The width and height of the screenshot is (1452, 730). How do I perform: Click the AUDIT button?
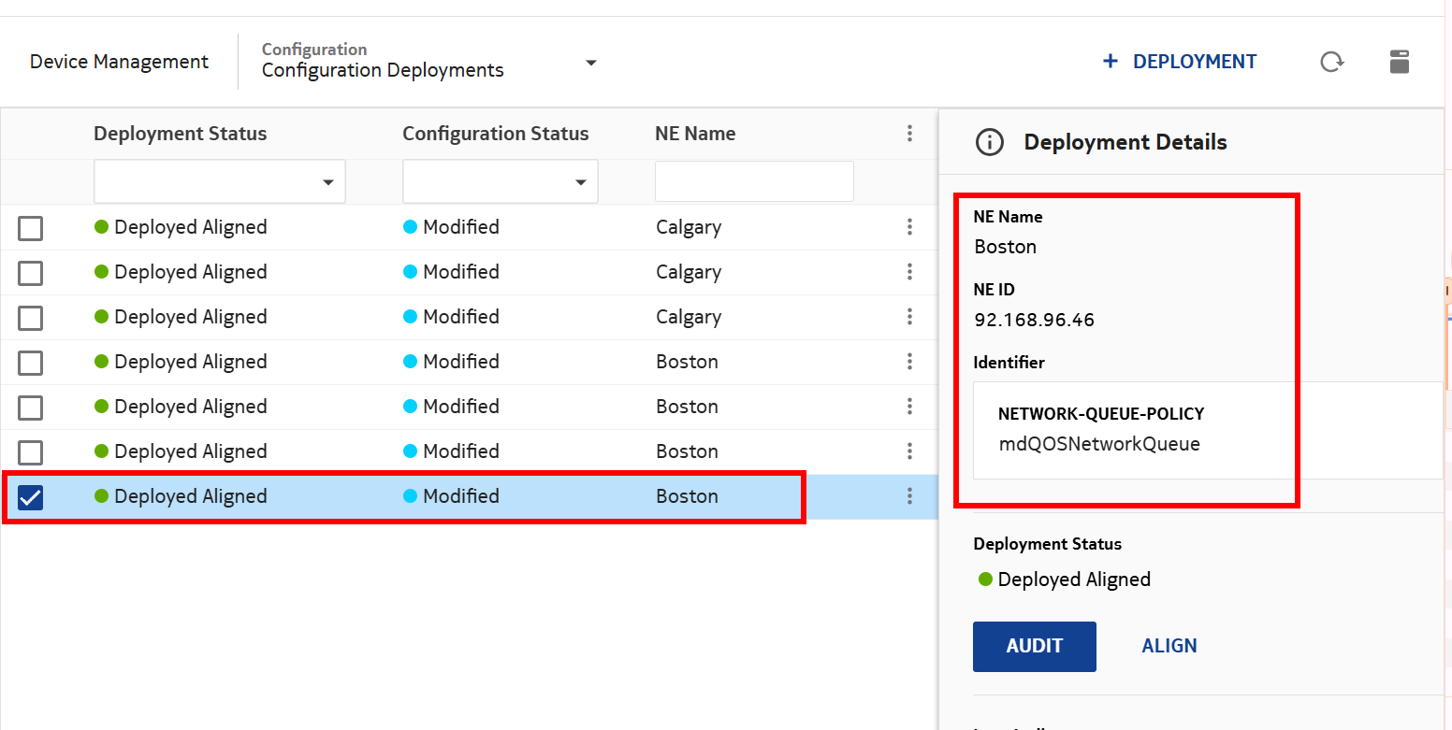[1034, 646]
